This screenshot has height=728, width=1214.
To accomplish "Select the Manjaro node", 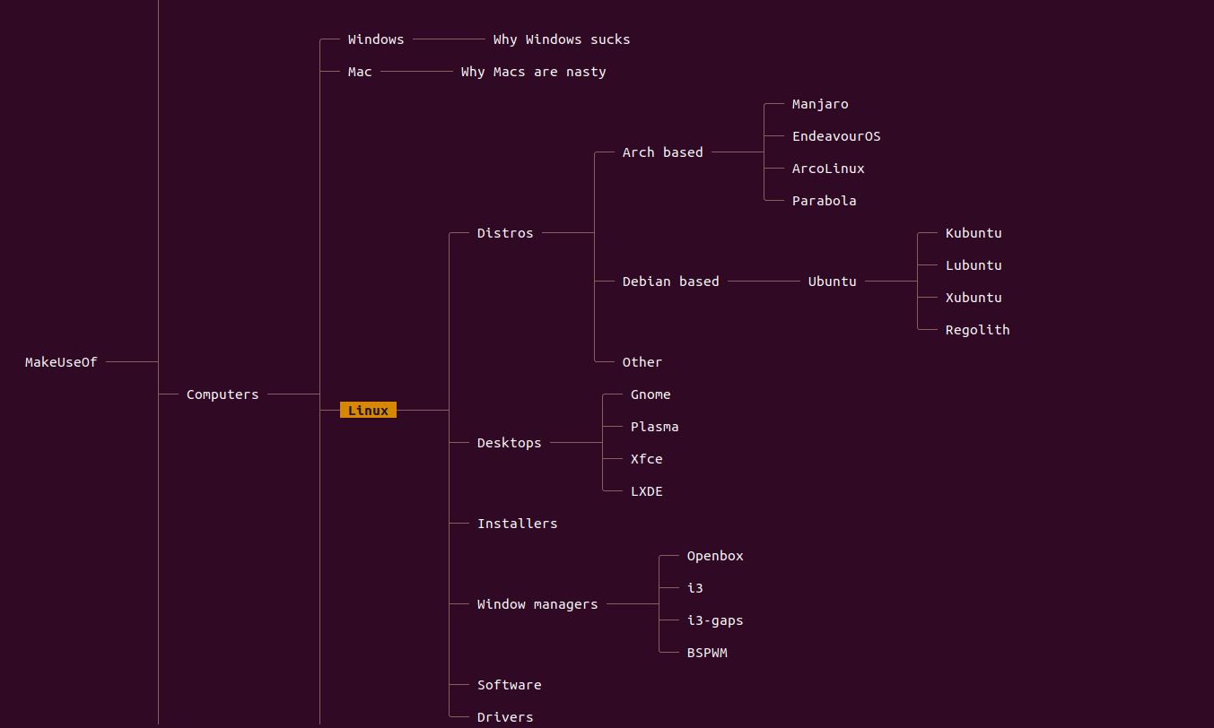I will pos(820,104).
